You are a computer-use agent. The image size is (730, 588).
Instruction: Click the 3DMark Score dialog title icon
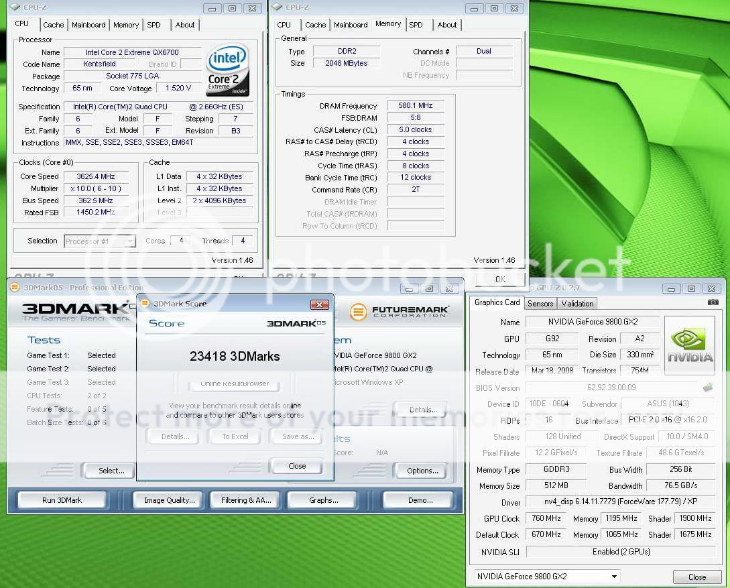click(145, 304)
